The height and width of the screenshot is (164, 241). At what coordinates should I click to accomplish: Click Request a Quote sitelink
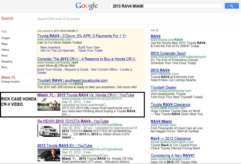point(77,69)
